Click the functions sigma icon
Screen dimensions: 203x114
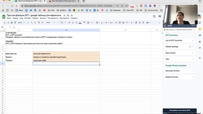click(x=132, y=22)
